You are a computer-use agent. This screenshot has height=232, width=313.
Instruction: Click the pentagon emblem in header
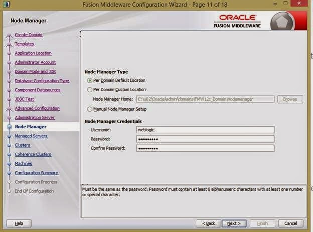tap(282, 22)
